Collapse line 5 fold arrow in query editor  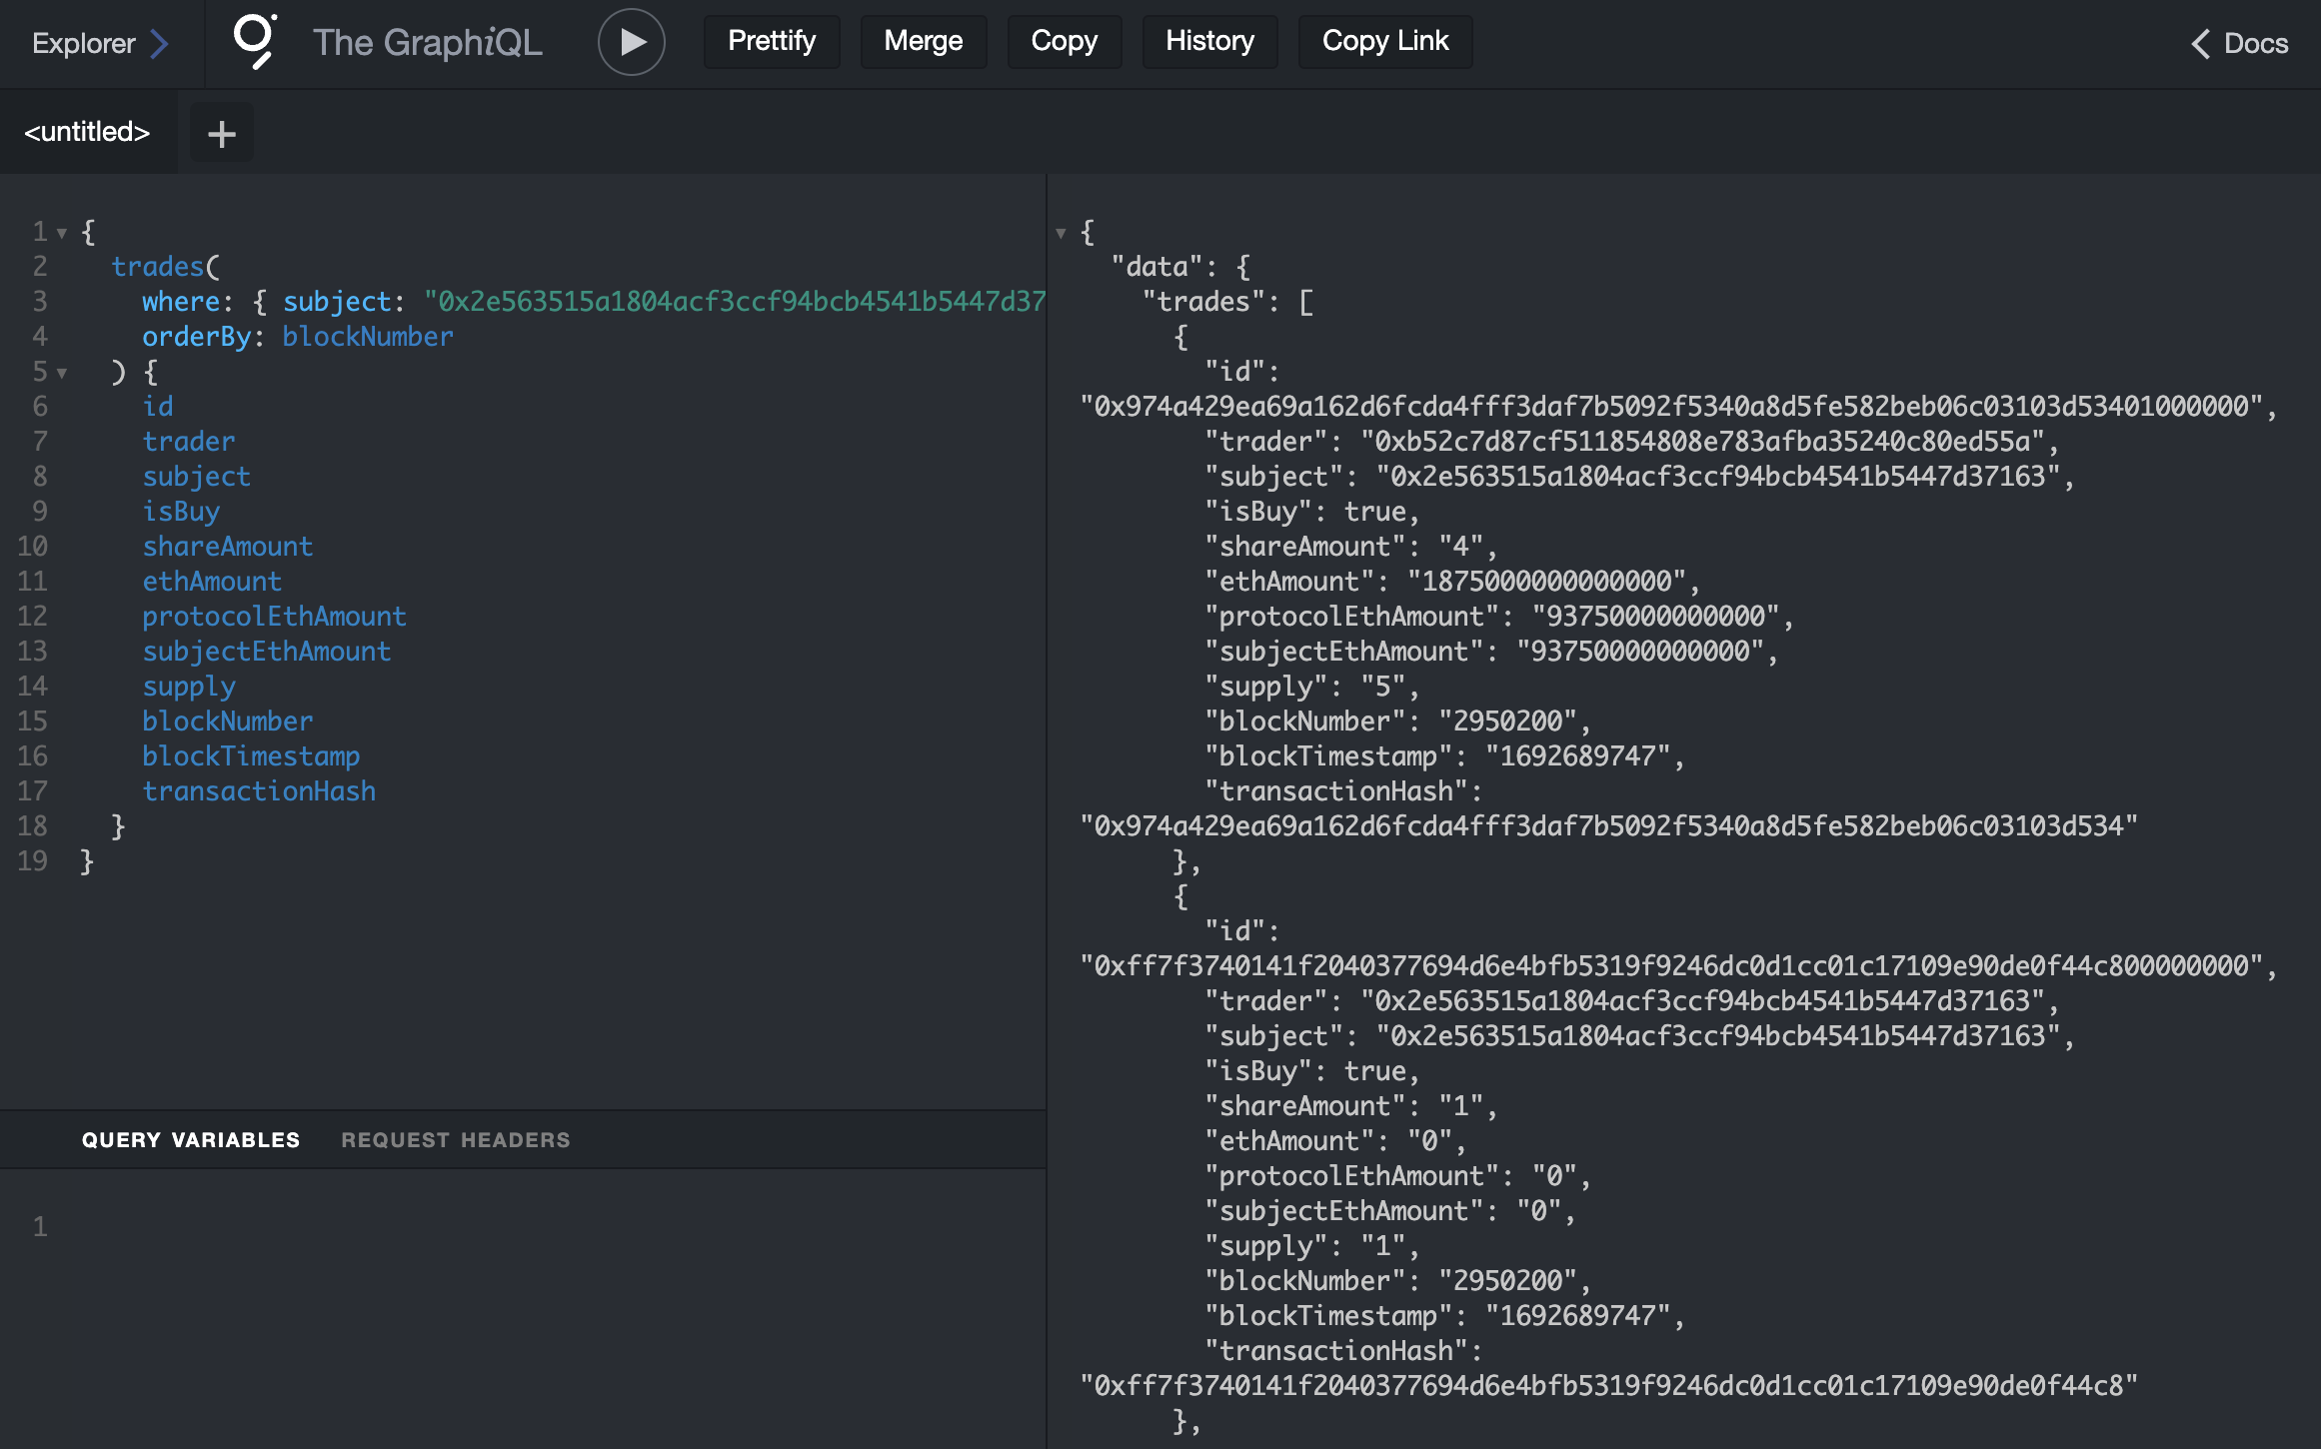62,373
